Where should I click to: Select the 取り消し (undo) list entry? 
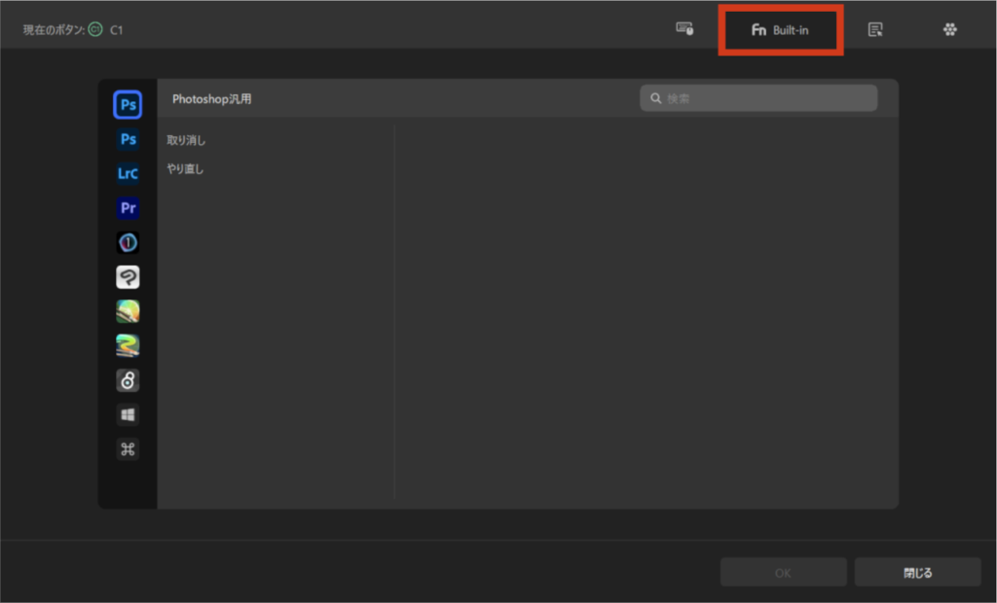(x=187, y=140)
